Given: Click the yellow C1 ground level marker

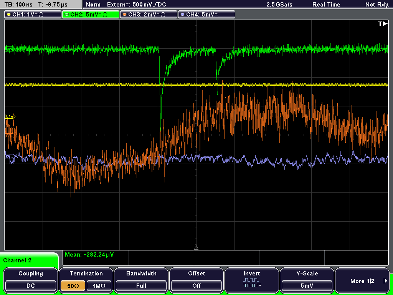Looking at the screenshot, I should point(10,116).
